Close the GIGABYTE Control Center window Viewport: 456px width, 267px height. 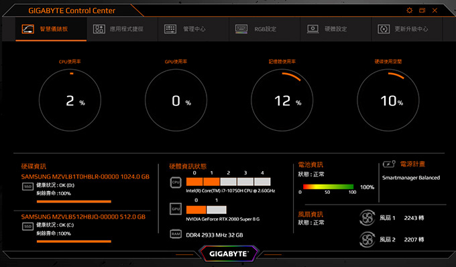tap(435, 11)
